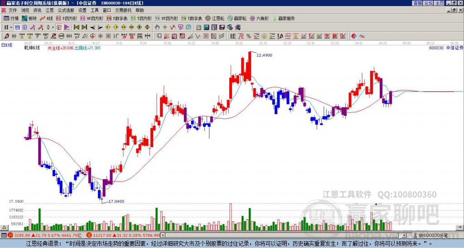Expand the candlestick style dropdown arrow
Screen dimensions: 464x248
click(x=53, y=28)
